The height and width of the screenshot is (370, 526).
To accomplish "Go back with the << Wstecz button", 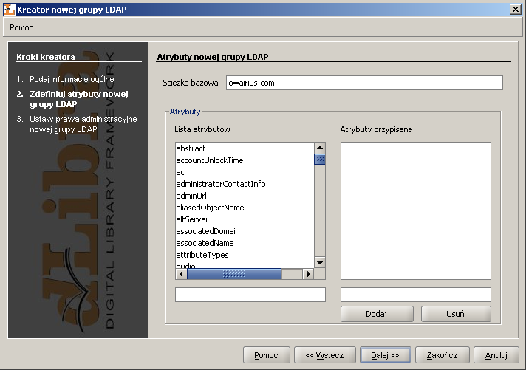I will point(324,355).
